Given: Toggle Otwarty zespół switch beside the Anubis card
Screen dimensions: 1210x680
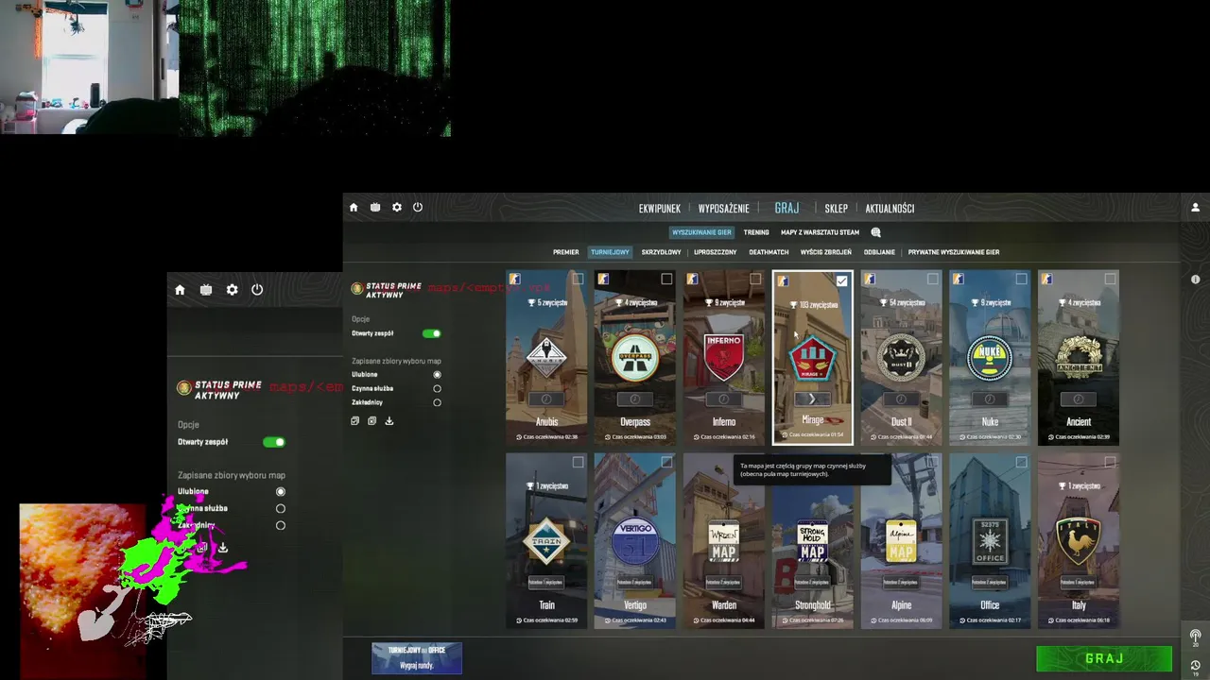Looking at the screenshot, I should click(432, 333).
